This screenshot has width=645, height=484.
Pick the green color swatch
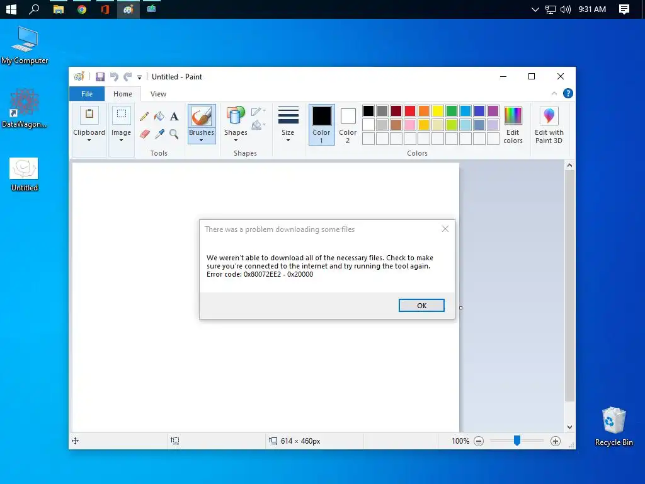click(452, 111)
